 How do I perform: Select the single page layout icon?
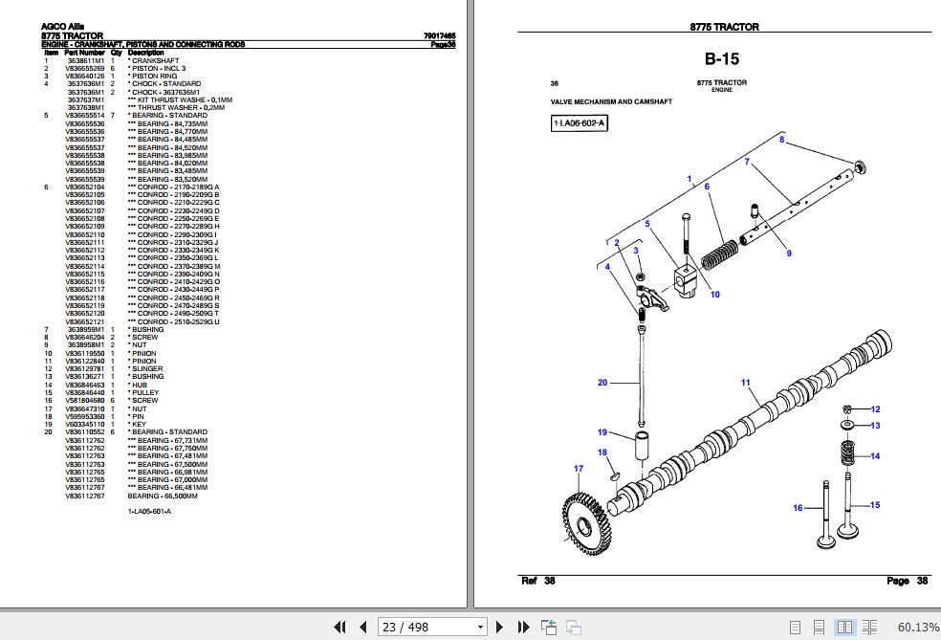[x=796, y=627]
